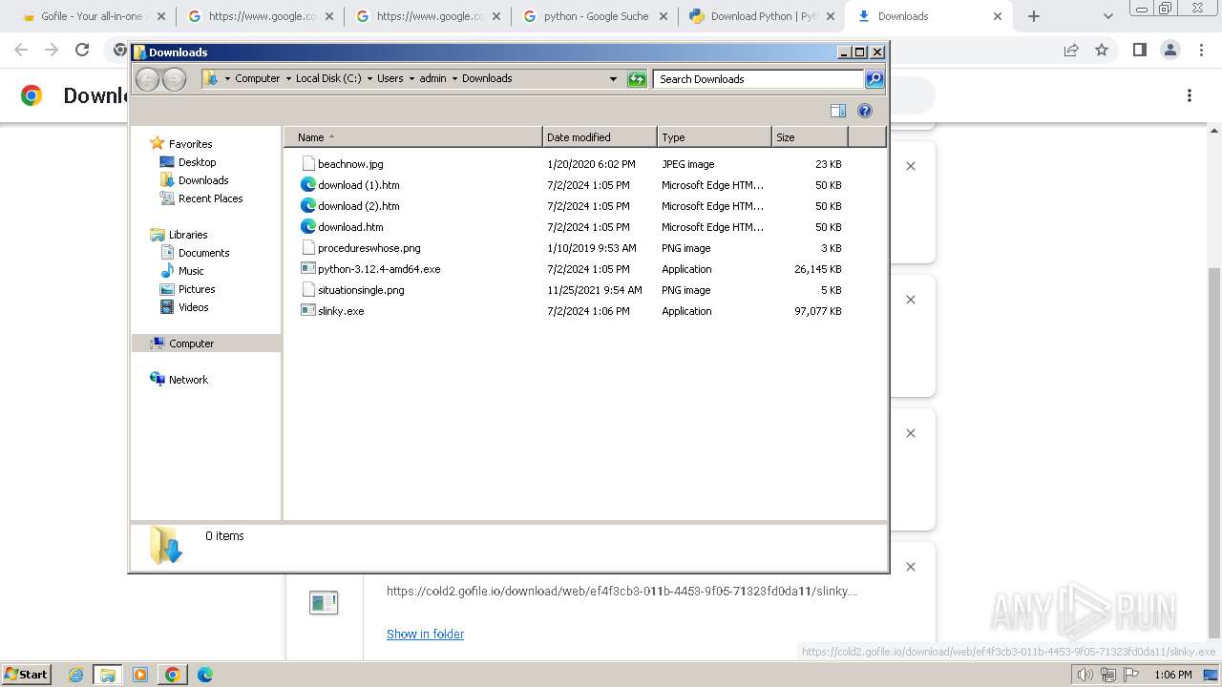Open Downloads in Favorites pane
Screen dimensions: 1222x687
coord(203,180)
